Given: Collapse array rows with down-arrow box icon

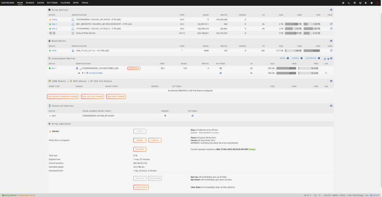Looking at the screenshot, I should [50, 33].
